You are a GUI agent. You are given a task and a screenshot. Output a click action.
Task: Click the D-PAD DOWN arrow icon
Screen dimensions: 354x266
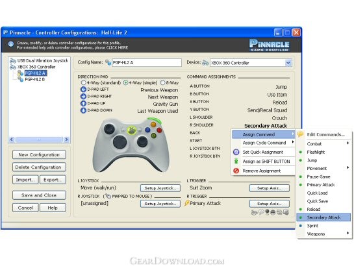pyautogui.click(x=83, y=110)
